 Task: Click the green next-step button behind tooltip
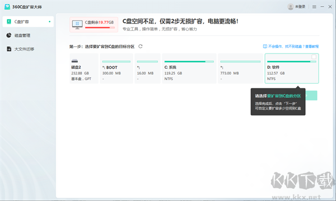(311, 95)
